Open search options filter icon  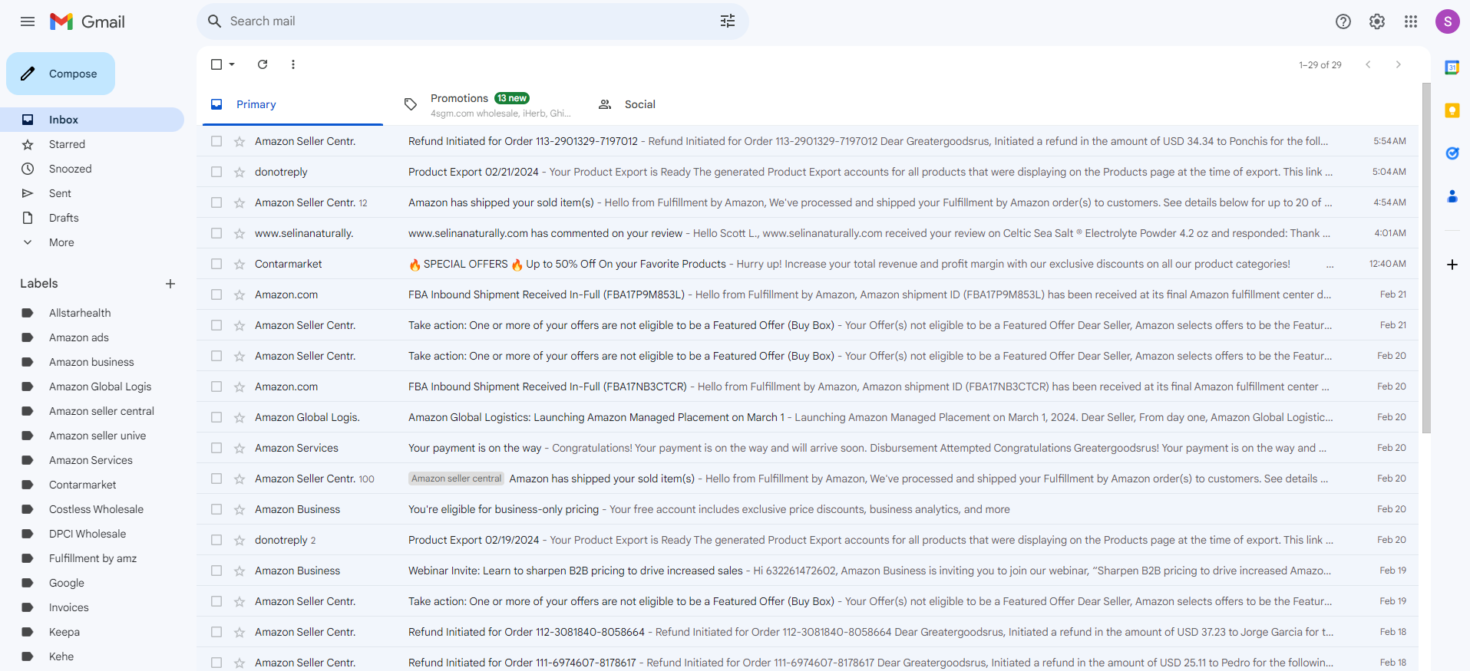728,21
